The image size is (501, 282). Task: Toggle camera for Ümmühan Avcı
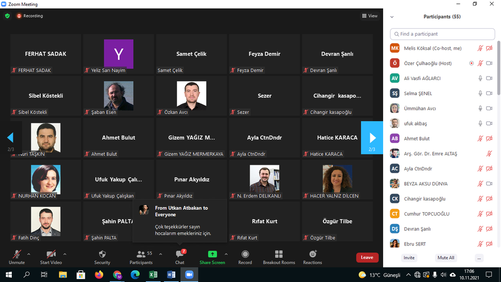489,108
